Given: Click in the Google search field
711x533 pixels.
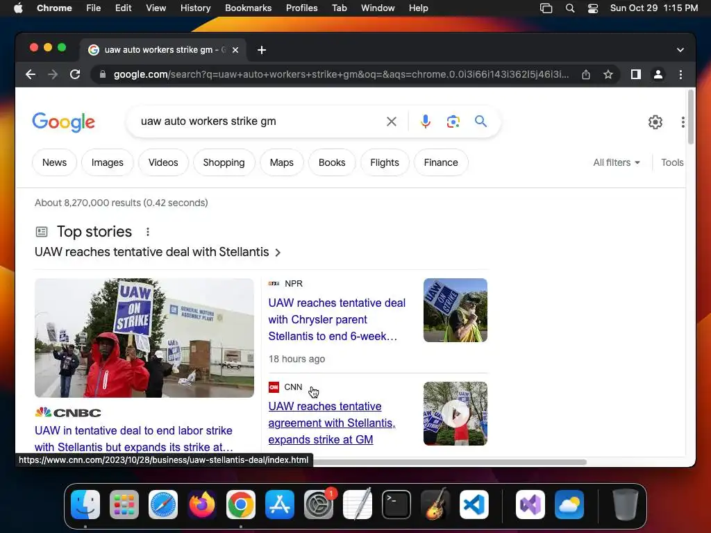Looking at the screenshot, I should click(x=258, y=121).
